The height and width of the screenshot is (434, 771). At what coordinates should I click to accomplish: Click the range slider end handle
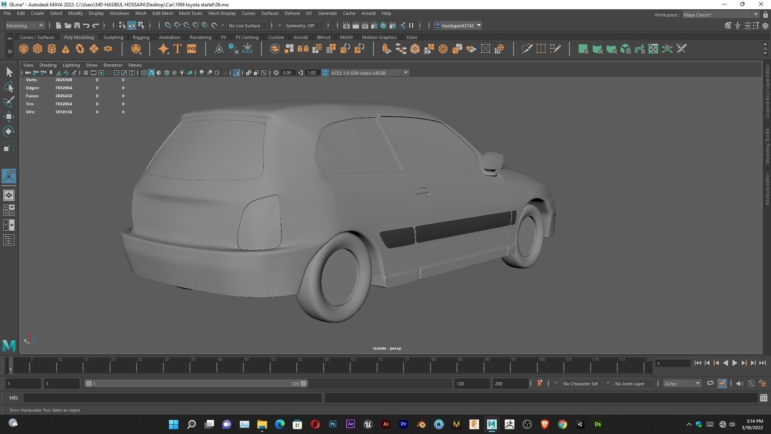tap(304, 383)
